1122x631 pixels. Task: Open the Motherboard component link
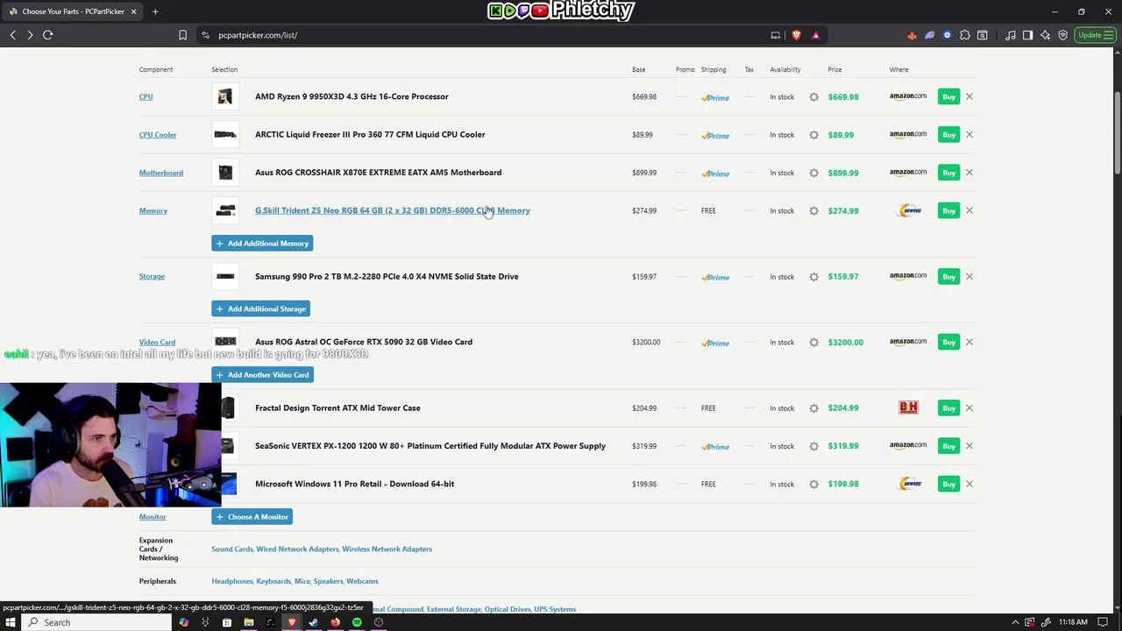[161, 173]
